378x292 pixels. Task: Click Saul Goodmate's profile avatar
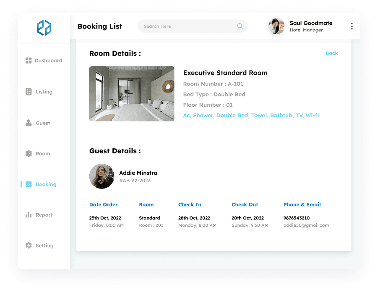(x=276, y=26)
